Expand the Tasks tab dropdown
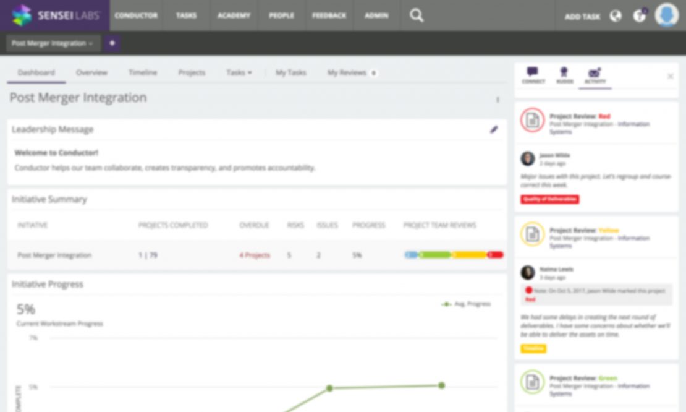 (239, 72)
